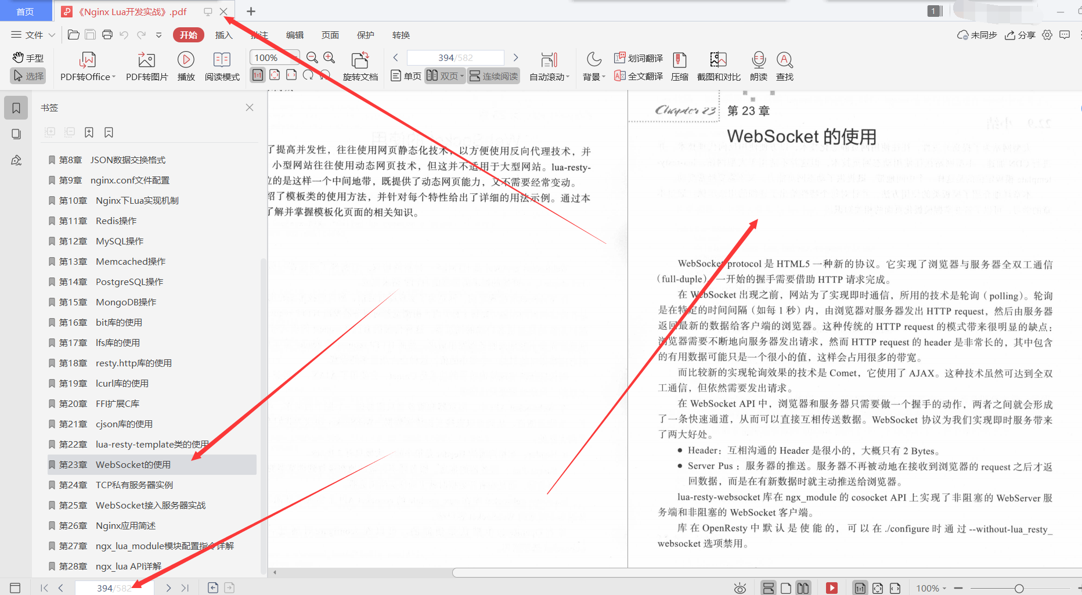
Task: Click the red 开始 ribbon tab
Action: click(x=188, y=35)
